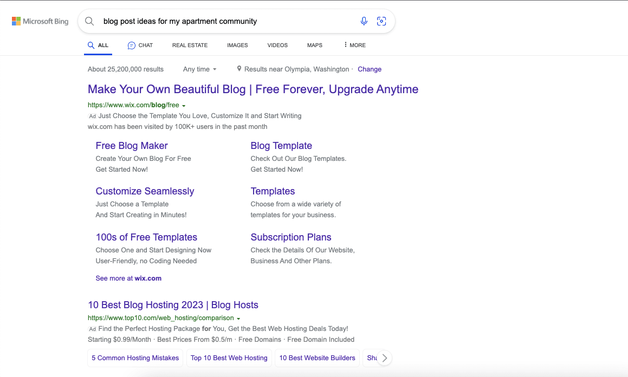This screenshot has width=628, height=377.
Task: Select the ALL results tab
Action: 98,45
